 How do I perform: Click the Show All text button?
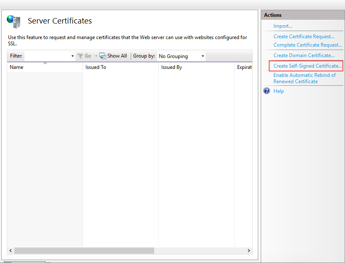[x=117, y=56]
